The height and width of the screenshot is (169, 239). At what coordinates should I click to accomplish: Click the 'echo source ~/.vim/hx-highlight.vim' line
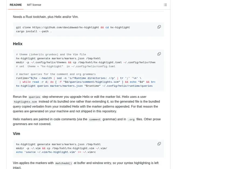click(56, 152)
